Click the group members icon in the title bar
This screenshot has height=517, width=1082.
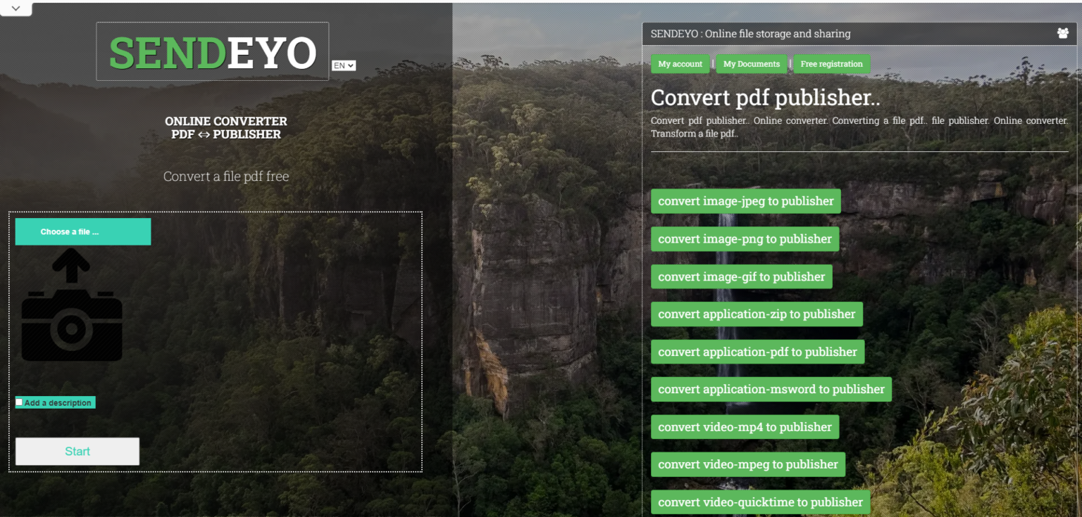(1064, 32)
